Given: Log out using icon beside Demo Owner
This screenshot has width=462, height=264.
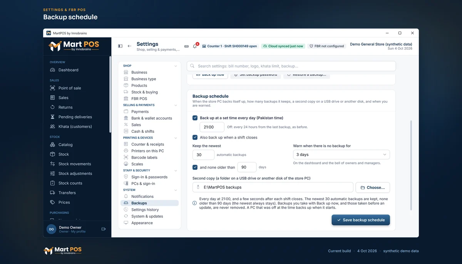Looking at the screenshot, I should 104,229.
